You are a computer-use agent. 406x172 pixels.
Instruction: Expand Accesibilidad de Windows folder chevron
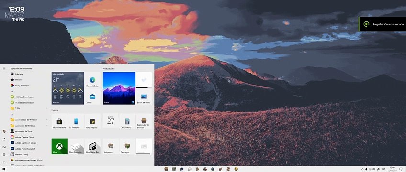click(x=46, y=120)
